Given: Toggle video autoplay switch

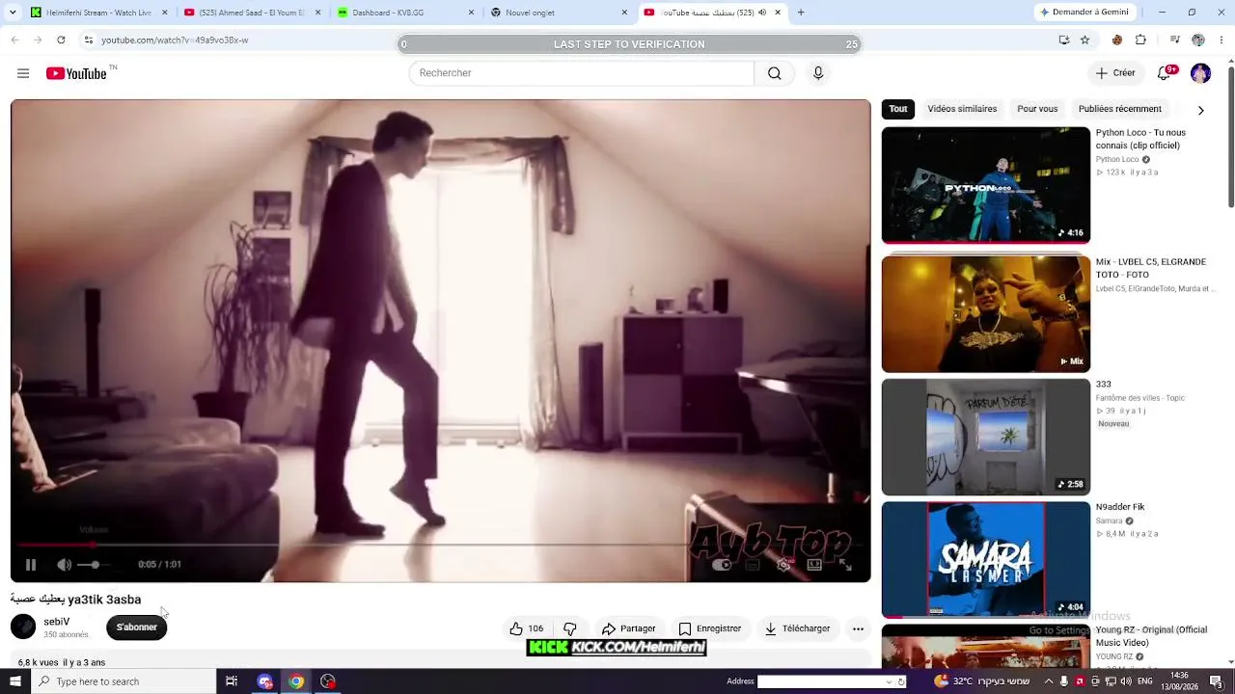Looking at the screenshot, I should (x=722, y=565).
